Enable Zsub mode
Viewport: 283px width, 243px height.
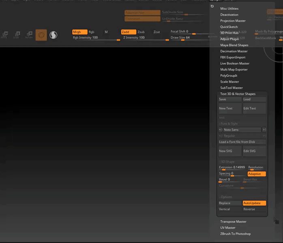tap(141, 32)
